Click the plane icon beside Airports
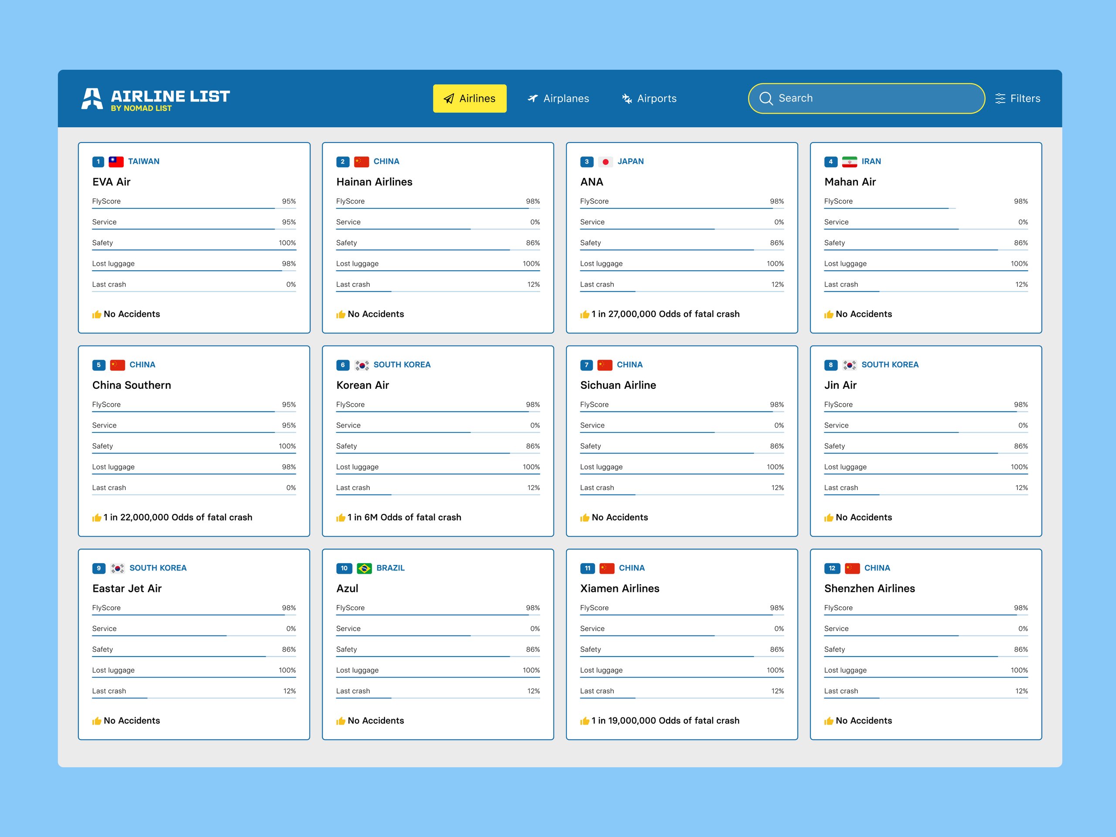Viewport: 1116px width, 837px height. (x=626, y=99)
